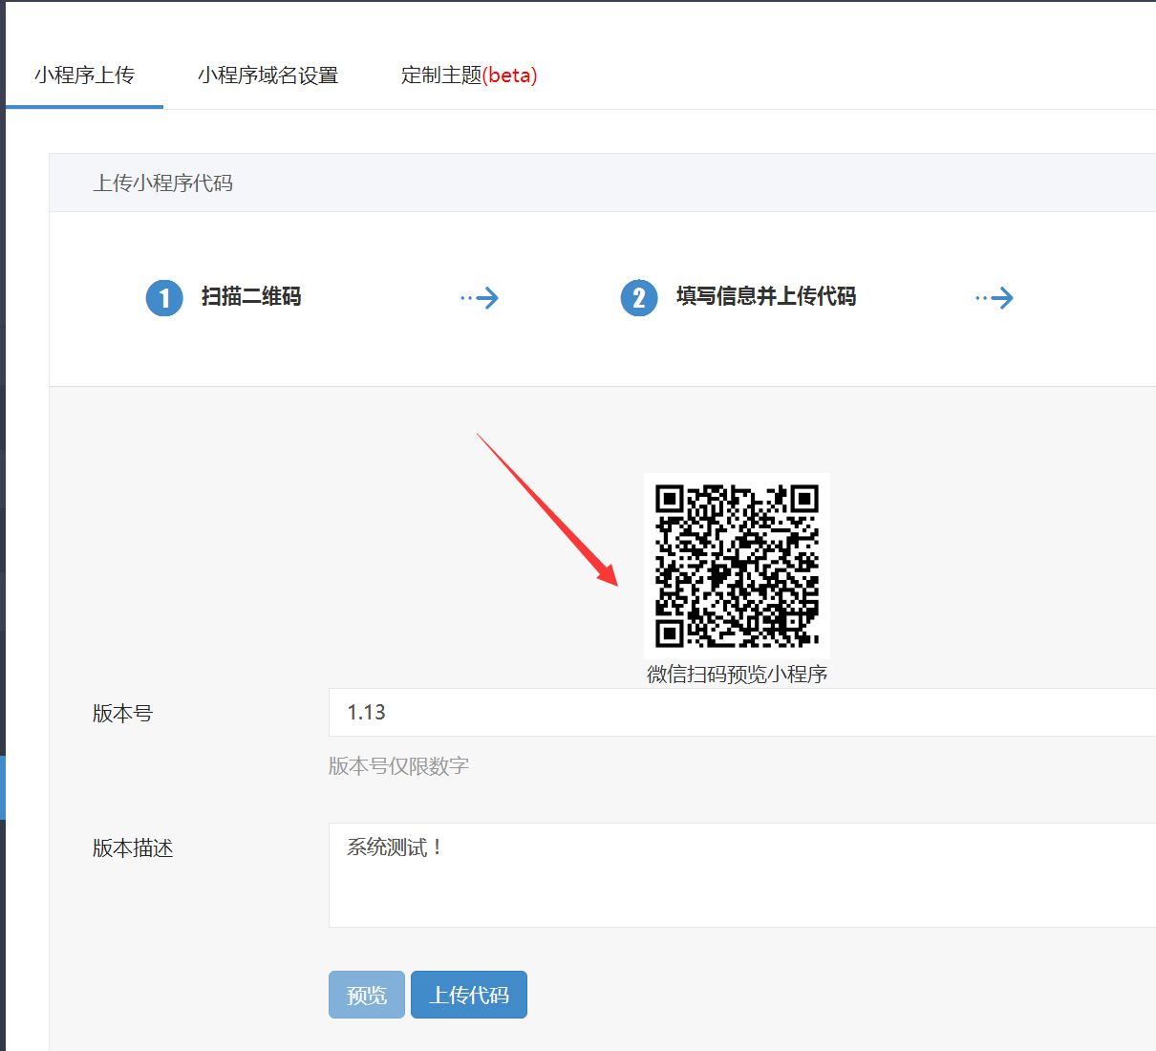Select the 填写信息并上传代码 step label
1156x1051 pixels.
tap(766, 297)
